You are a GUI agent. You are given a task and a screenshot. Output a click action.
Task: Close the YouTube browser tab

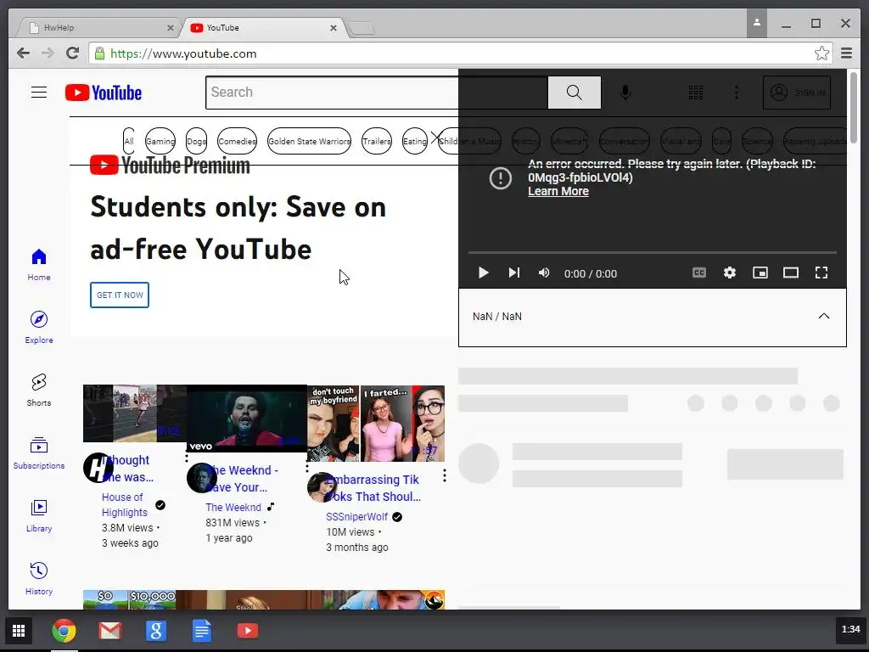pos(333,28)
